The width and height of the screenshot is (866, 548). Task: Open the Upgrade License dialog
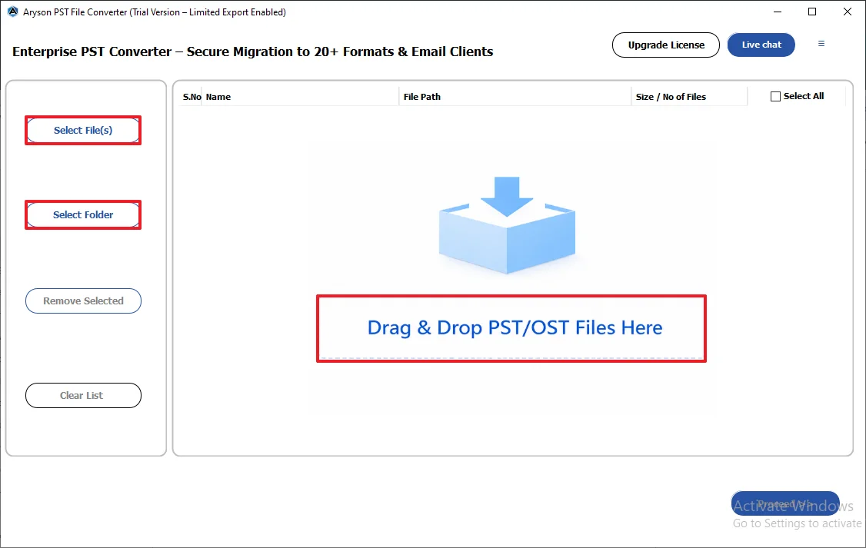pos(665,45)
